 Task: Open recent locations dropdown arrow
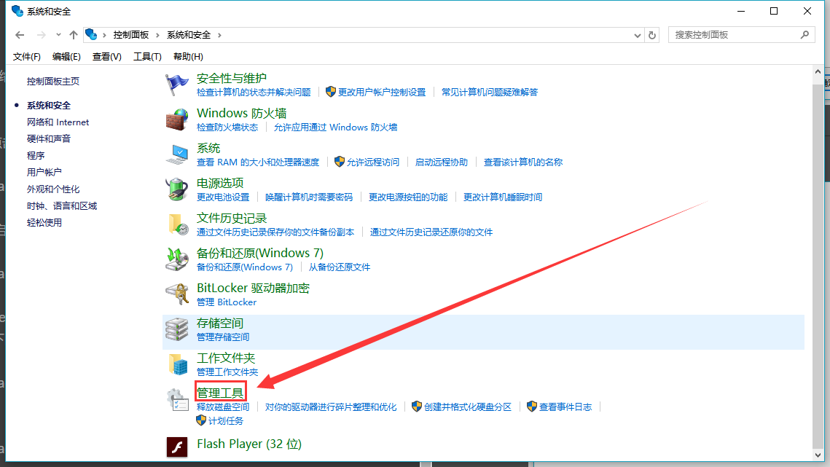pyautogui.click(x=58, y=35)
